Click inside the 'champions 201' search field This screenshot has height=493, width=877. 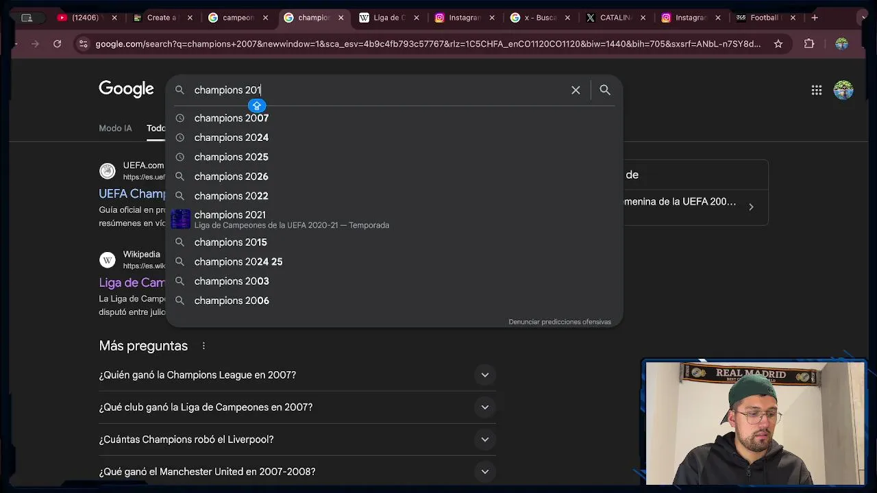point(377,90)
